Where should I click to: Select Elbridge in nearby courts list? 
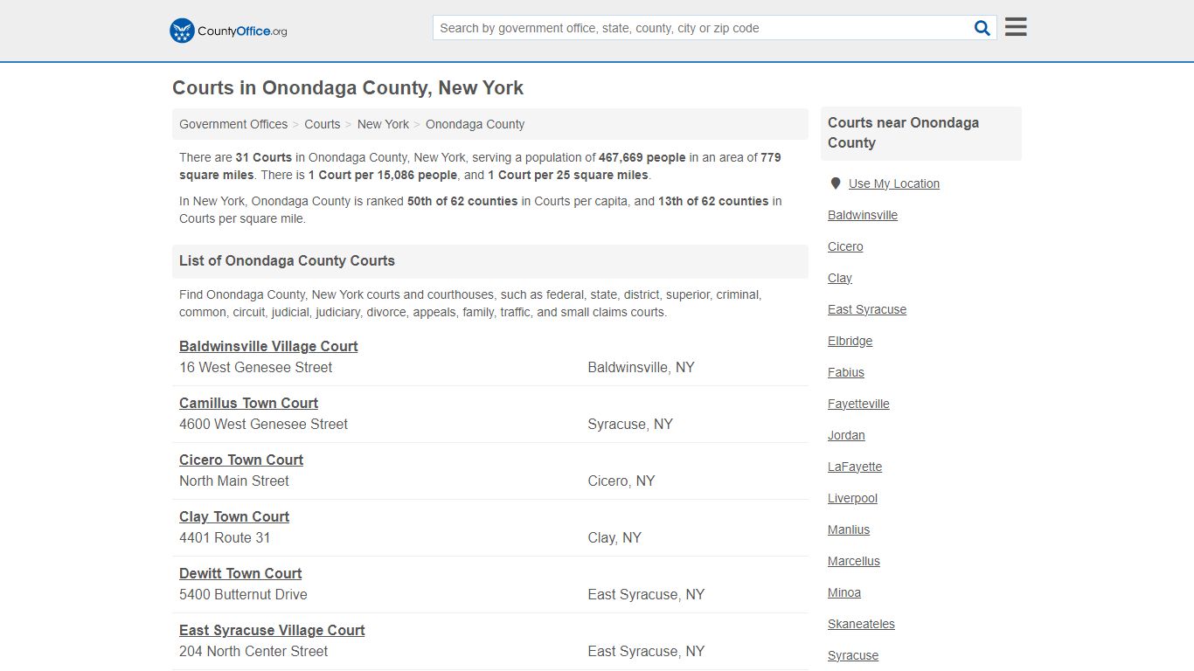pos(850,341)
